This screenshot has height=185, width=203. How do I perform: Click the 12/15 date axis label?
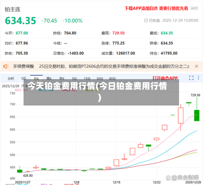point(117,182)
